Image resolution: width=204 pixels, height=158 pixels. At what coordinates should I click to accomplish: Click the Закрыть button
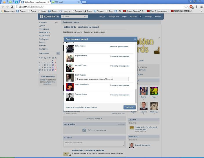point(129,107)
